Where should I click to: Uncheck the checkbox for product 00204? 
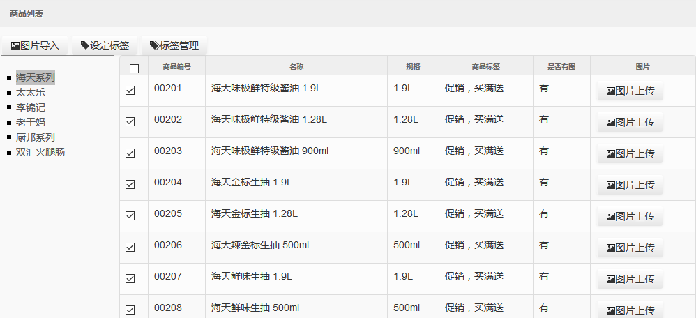[x=130, y=184]
